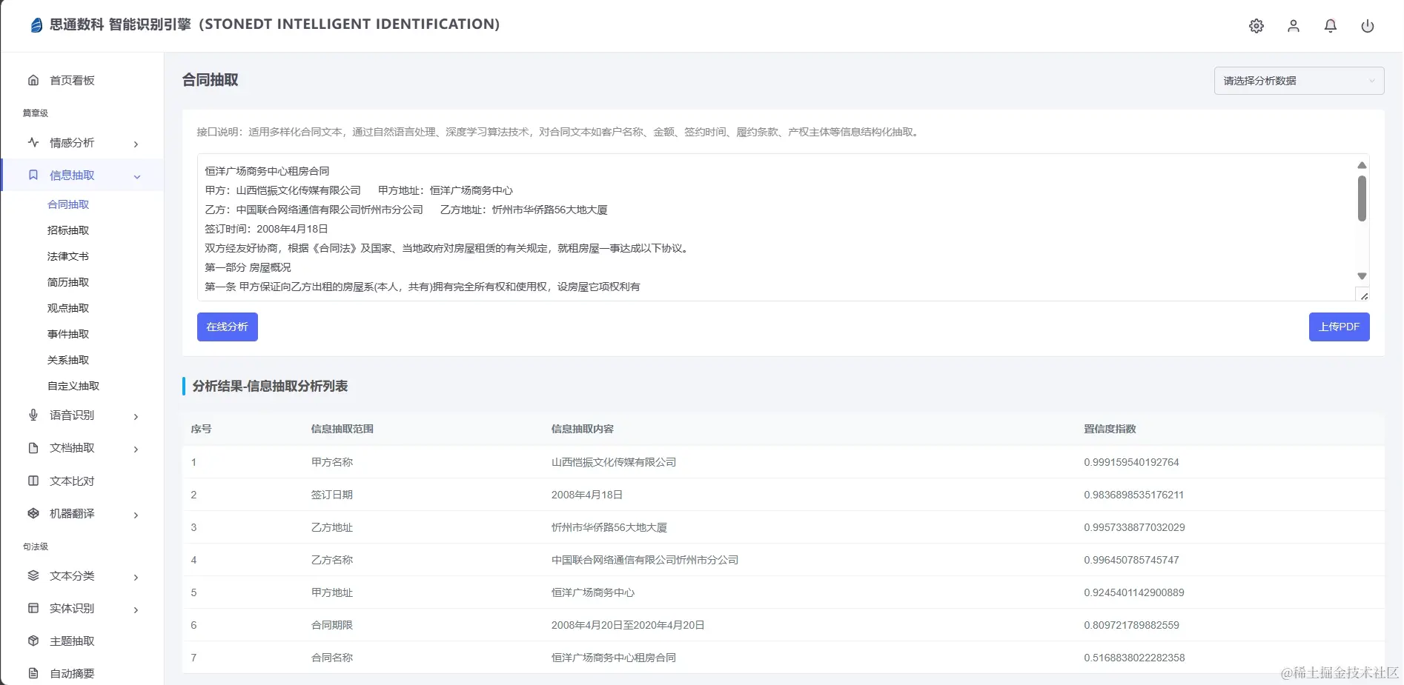The height and width of the screenshot is (685, 1404).
Task: Open the 请选择分析数据 dropdown
Action: [1299, 81]
